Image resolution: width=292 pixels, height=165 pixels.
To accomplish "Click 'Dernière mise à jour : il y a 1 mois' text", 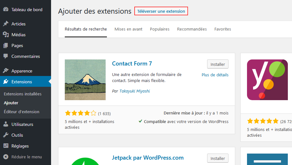I will click(196, 113).
